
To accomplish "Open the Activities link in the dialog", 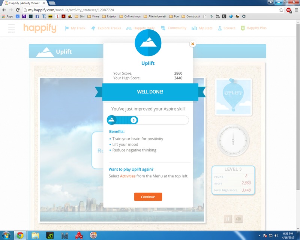I will (127, 176).
